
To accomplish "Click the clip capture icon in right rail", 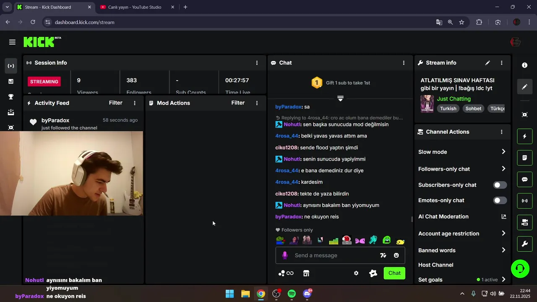I will [x=524, y=115].
